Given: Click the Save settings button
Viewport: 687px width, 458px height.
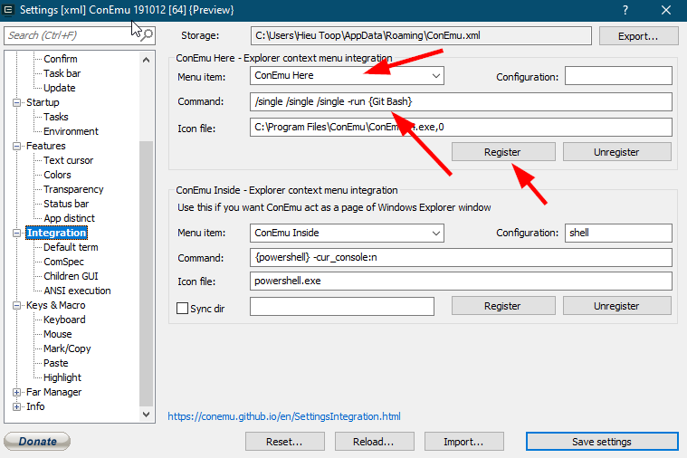Looking at the screenshot, I should click(601, 442).
